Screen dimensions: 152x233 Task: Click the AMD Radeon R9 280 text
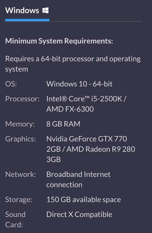point(101,149)
